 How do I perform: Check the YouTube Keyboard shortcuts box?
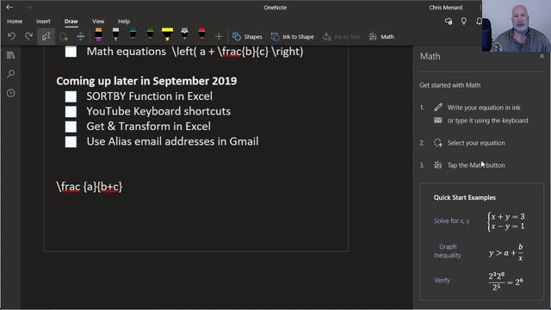coord(71,111)
